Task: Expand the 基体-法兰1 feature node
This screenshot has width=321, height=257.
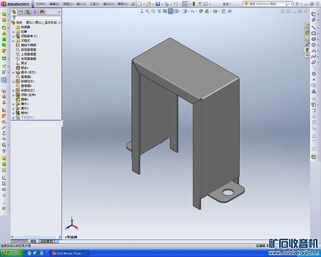Action: (13, 72)
